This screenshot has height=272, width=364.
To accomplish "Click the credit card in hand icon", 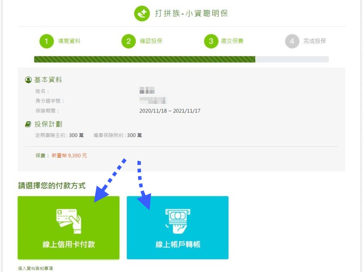I will [69, 221].
